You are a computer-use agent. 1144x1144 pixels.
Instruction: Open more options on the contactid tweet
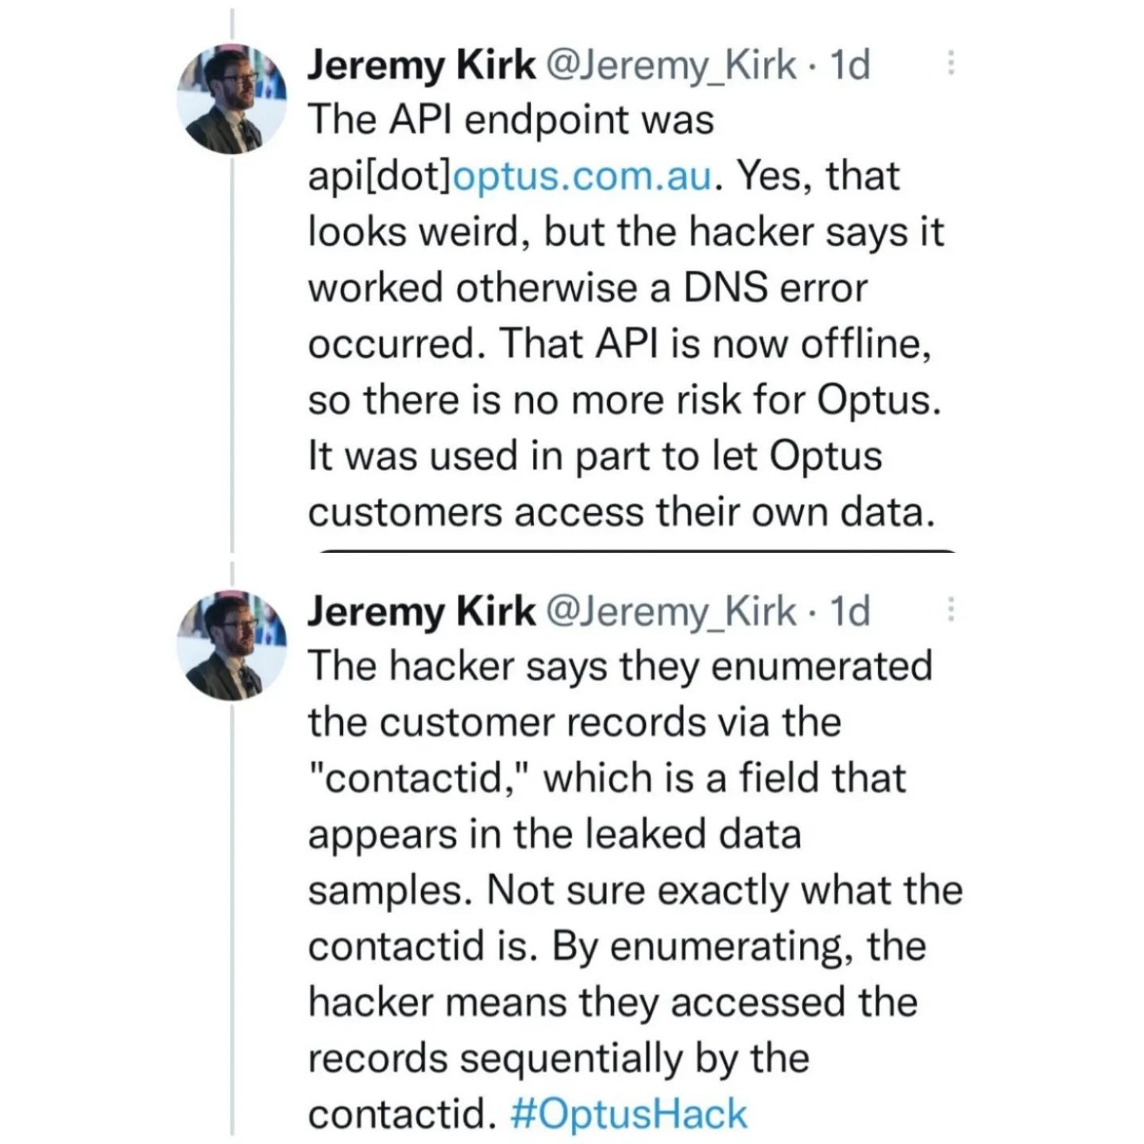[x=951, y=610]
